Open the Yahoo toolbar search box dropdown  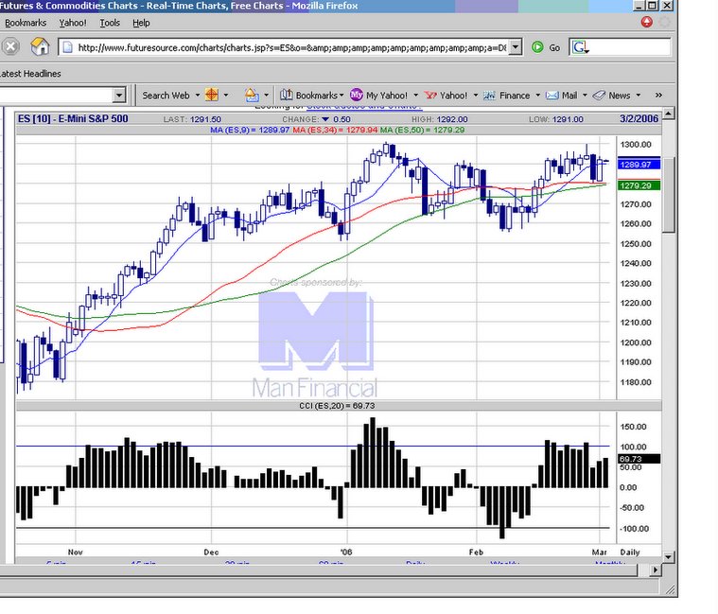(119, 96)
